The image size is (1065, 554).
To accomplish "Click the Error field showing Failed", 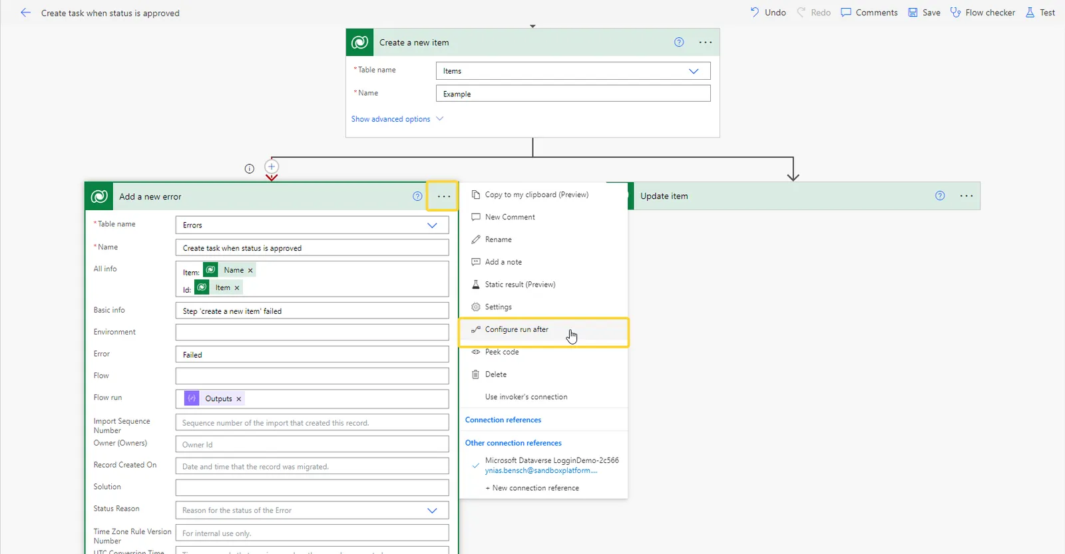I will [312, 354].
